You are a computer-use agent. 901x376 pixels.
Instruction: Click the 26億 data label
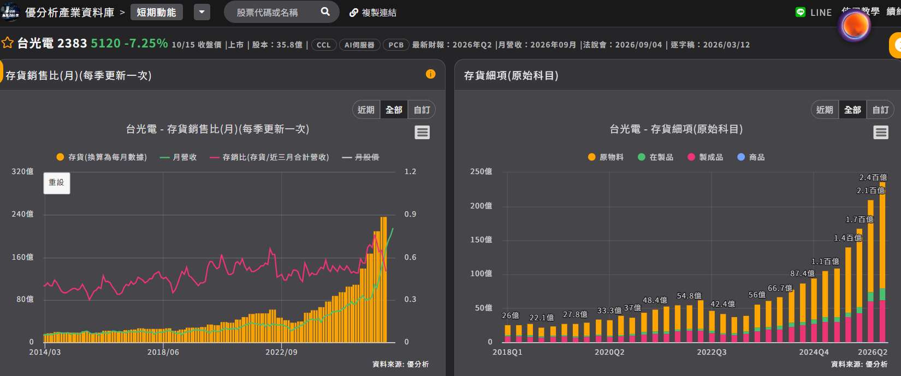pos(511,315)
